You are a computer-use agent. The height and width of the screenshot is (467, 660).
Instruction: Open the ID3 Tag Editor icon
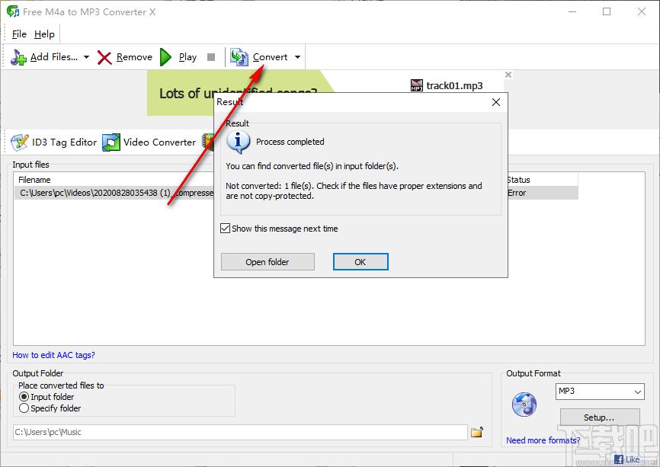coord(19,142)
